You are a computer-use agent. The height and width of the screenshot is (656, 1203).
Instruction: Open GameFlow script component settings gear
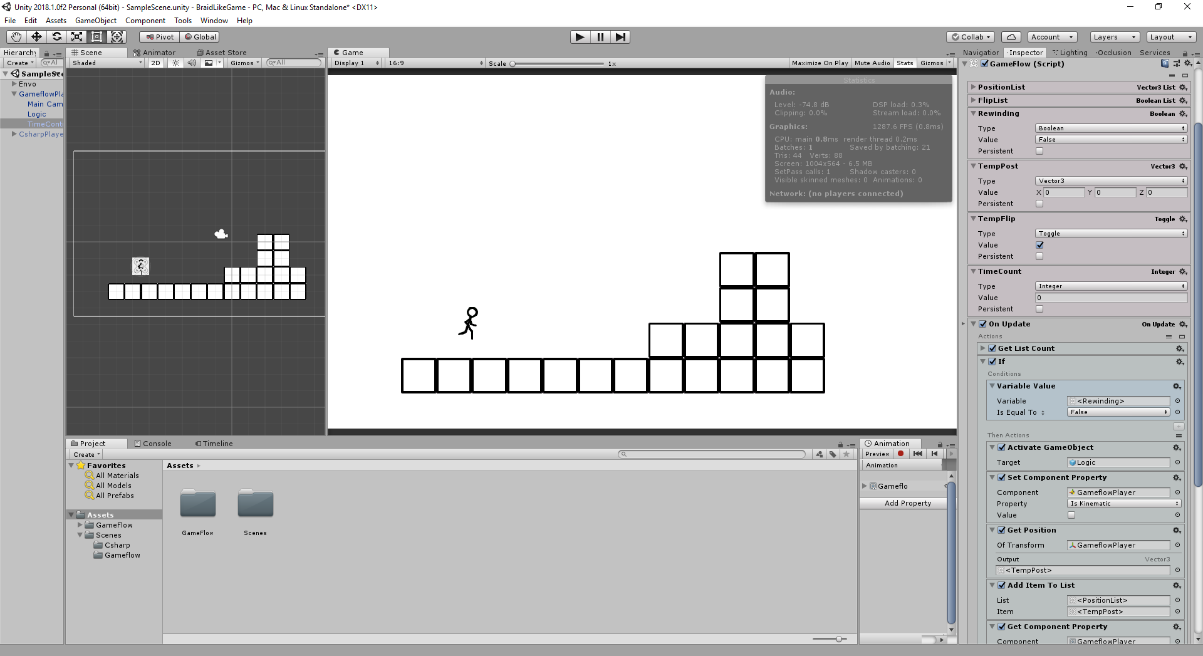[x=1188, y=63]
